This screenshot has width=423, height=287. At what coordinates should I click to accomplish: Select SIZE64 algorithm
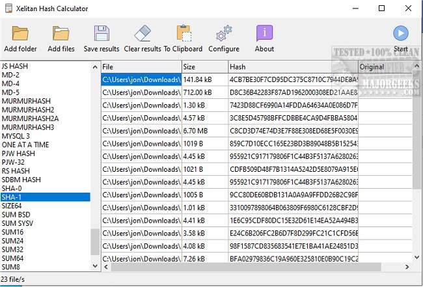(12, 206)
